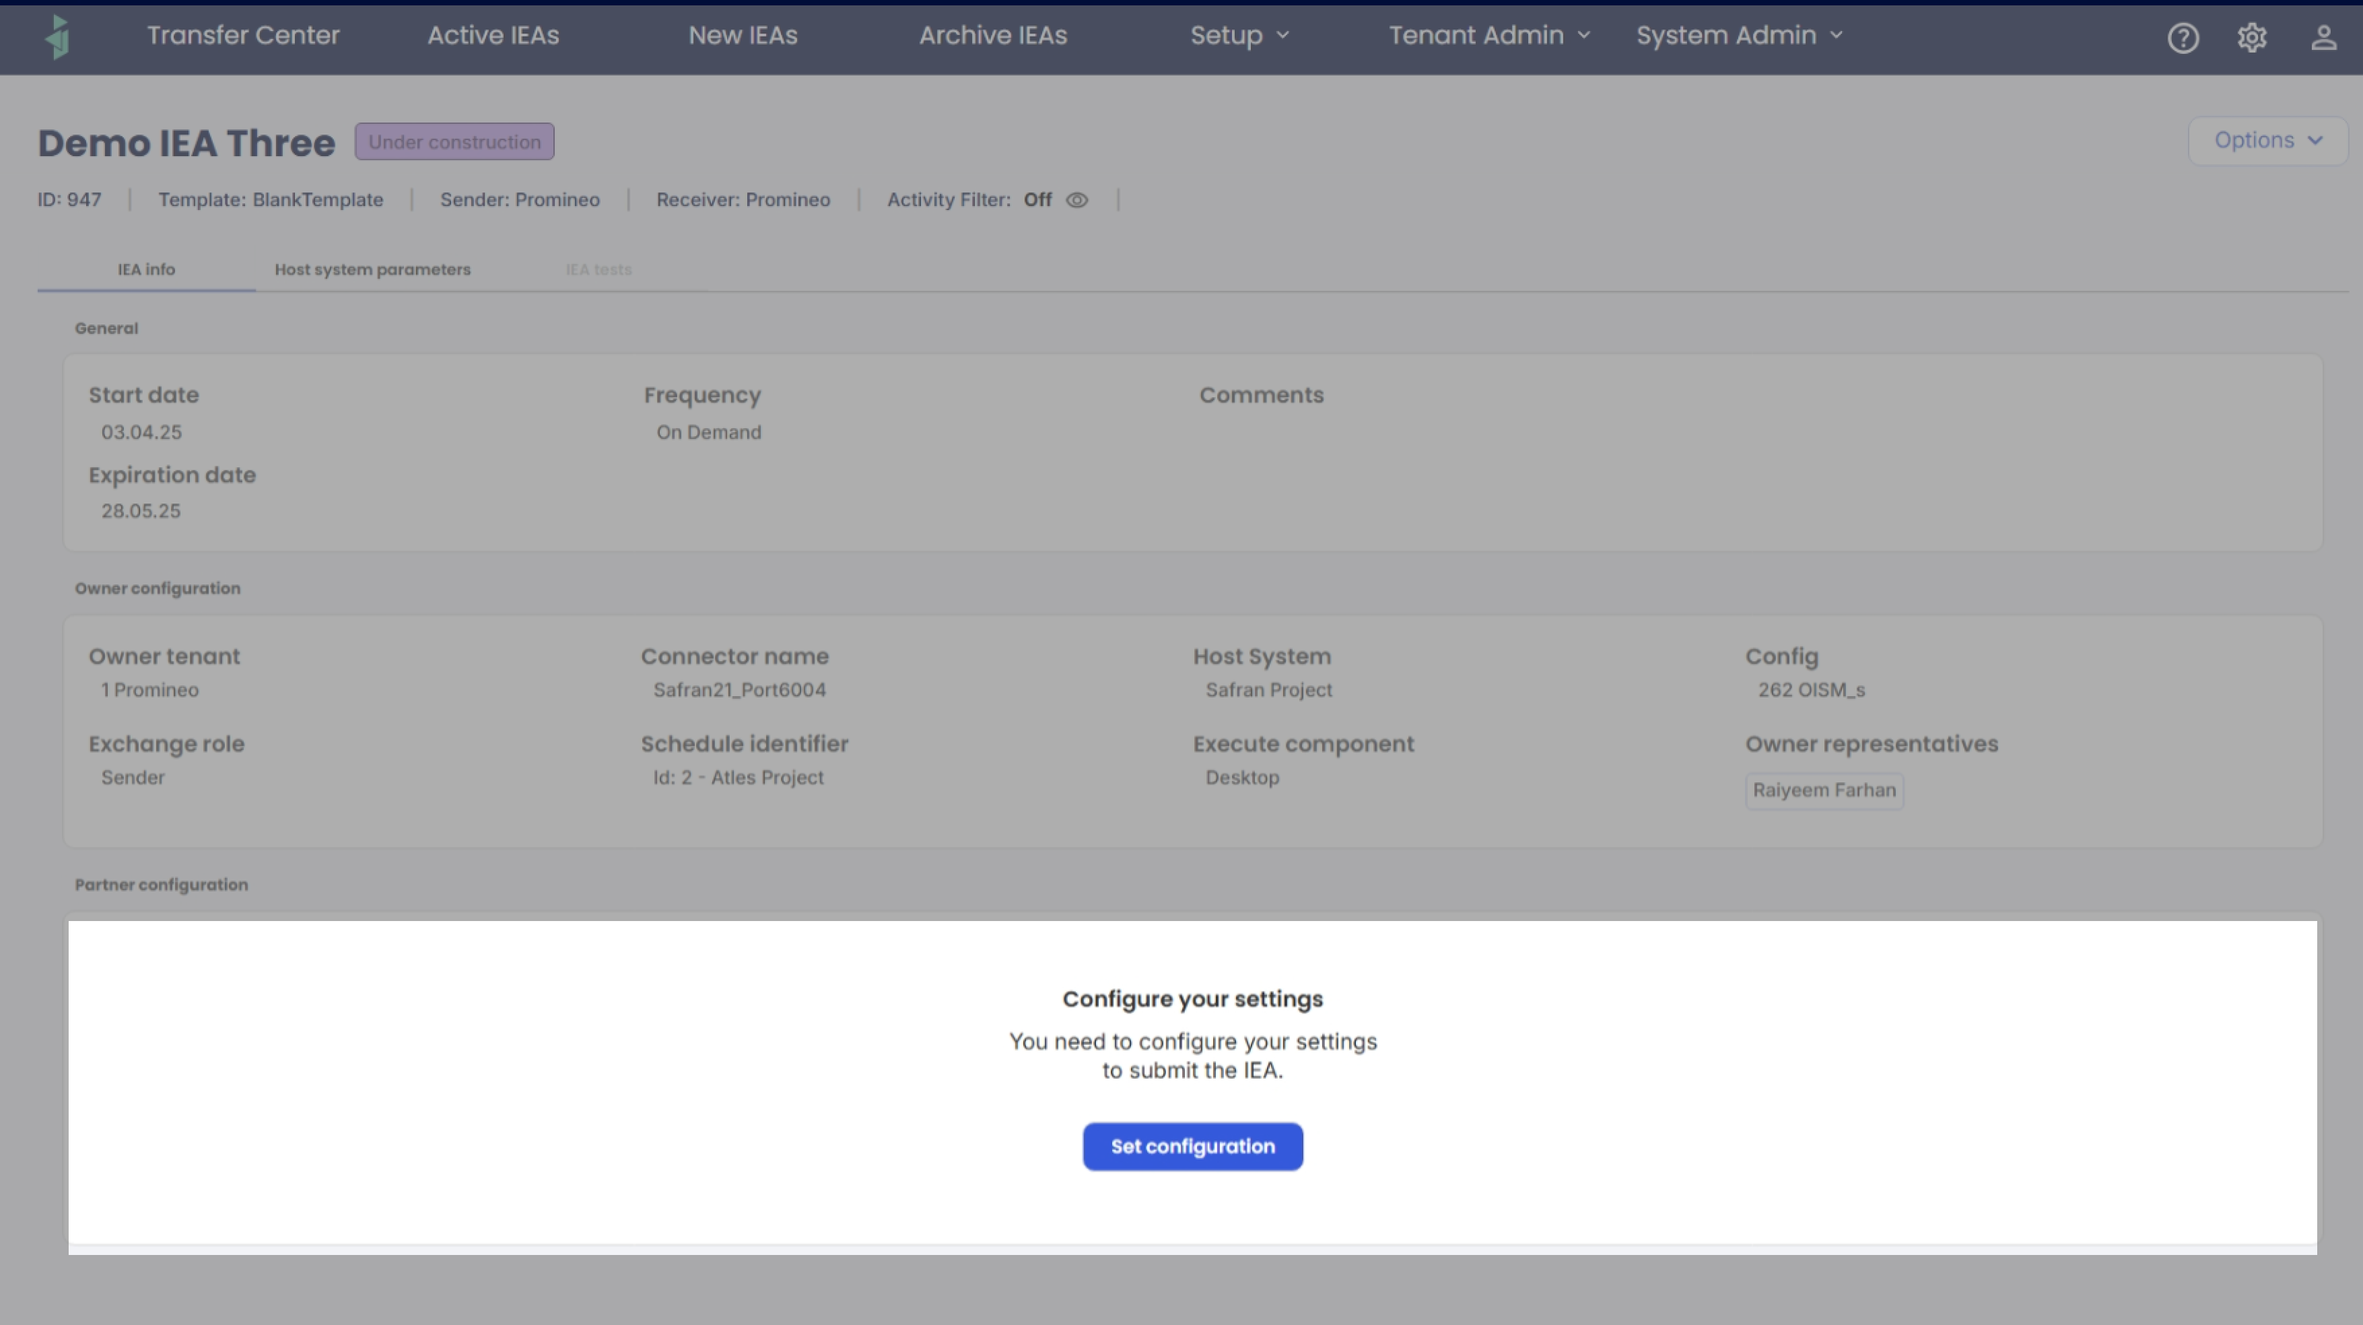Switch to Host system parameters tab
2363x1325 pixels.
(372, 270)
